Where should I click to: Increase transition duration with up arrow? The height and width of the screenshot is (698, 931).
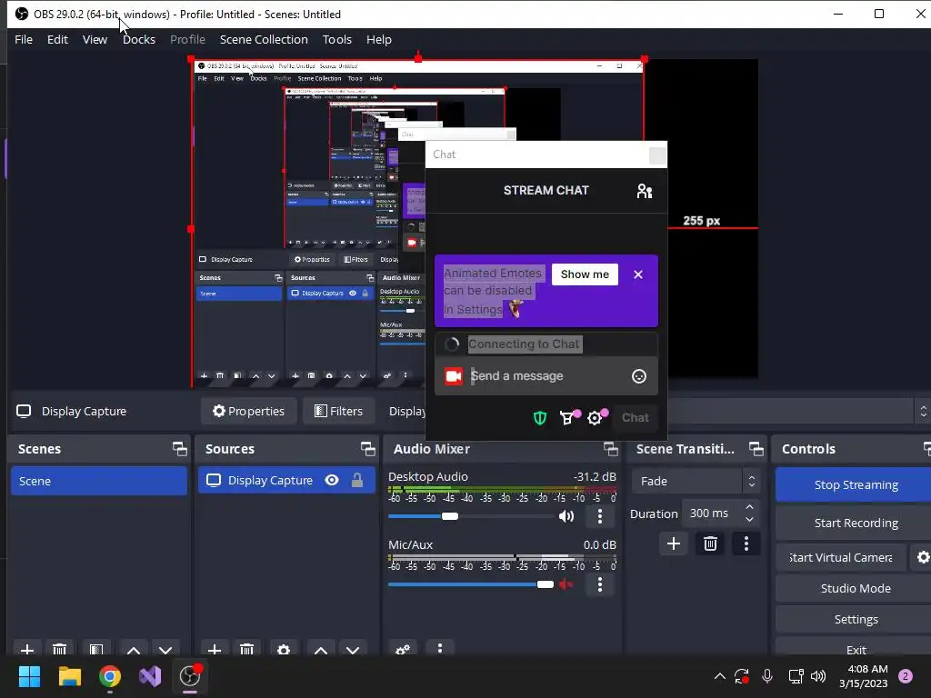pyautogui.click(x=749, y=507)
